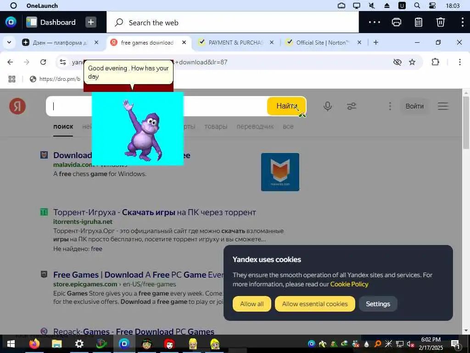
Task: Launch Firefox from the taskbar
Action: pyautogui.click(x=34, y=344)
